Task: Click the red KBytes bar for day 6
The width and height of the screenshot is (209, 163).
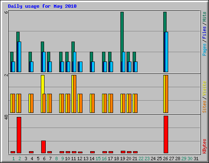Action: point(44,147)
